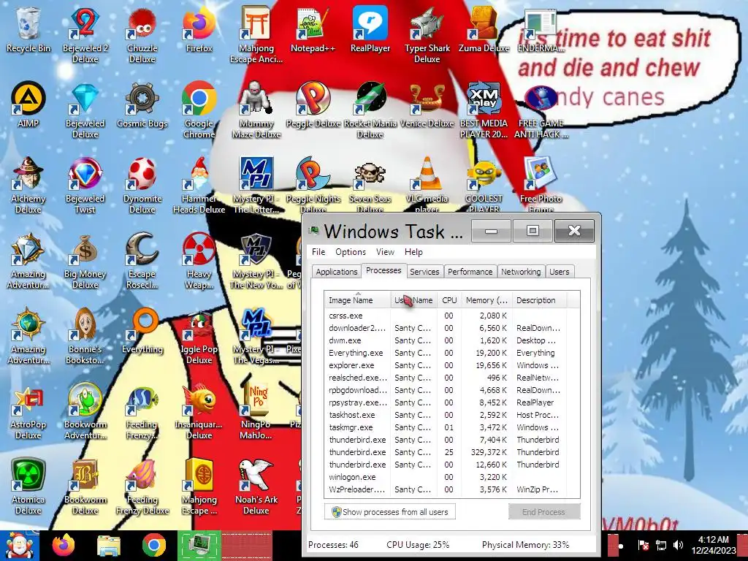Image resolution: width=748 pixels, height=561 pixels.
Task: Open Chuzzle Deluxe desktop shortcut
Action: [x=142, y=35]
